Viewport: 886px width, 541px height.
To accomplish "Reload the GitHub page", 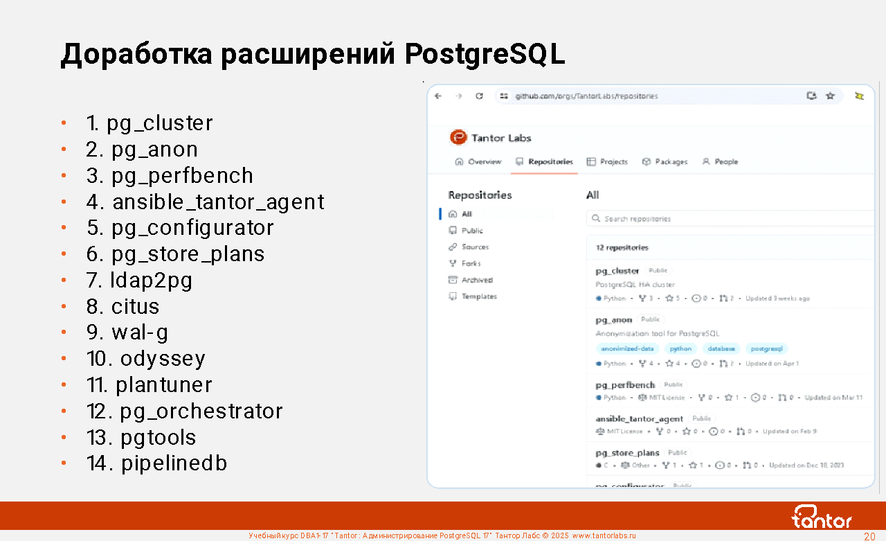I will 479,96.
